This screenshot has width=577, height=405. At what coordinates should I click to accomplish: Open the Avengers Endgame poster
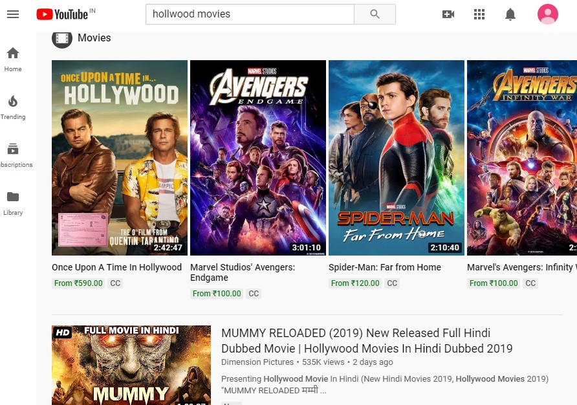coord(258,158)
